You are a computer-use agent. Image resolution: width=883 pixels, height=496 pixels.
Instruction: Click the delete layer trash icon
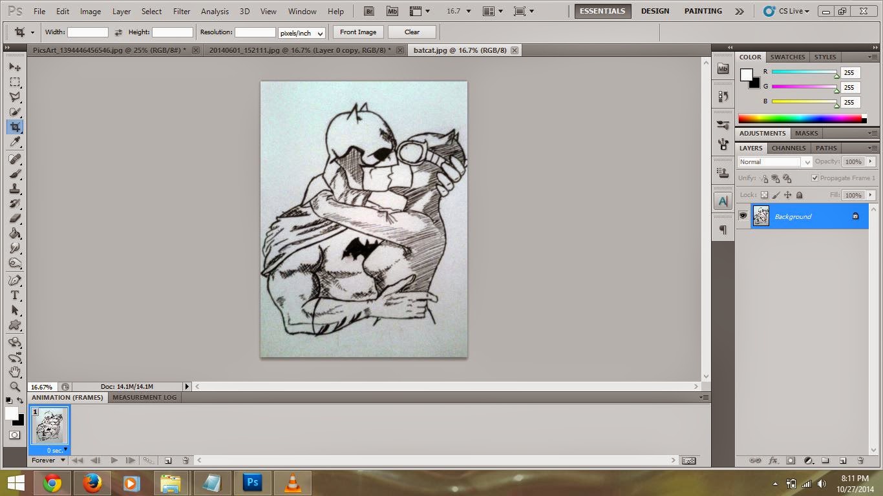[x=860, y=460]
